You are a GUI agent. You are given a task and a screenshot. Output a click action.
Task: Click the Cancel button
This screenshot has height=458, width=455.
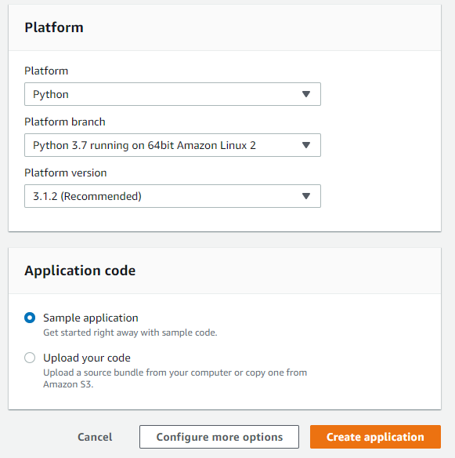click(x=95, y=437)
